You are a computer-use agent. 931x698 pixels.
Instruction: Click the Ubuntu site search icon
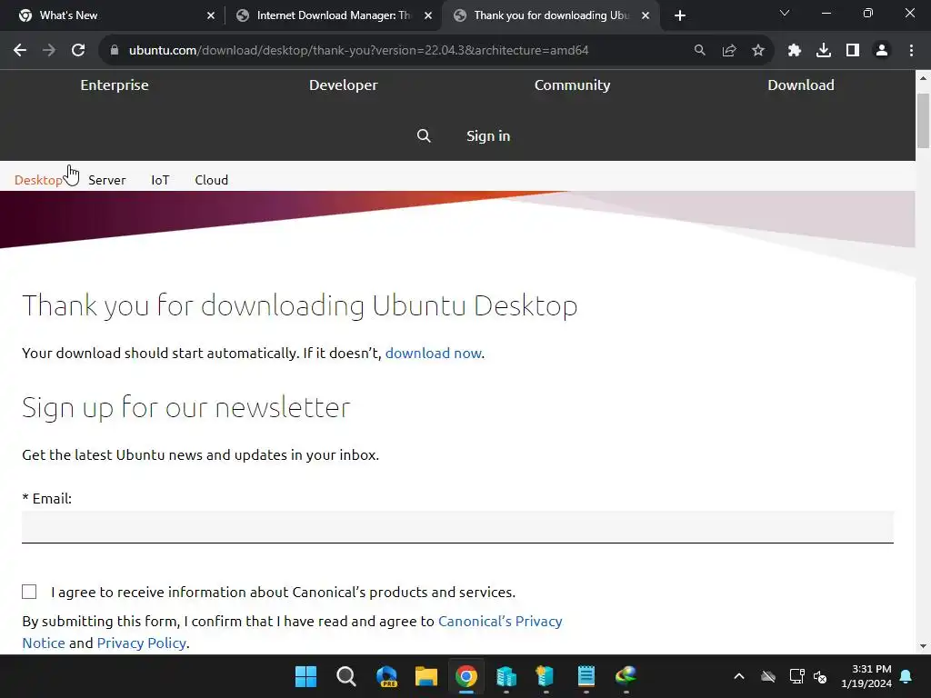tap(424, 136)
